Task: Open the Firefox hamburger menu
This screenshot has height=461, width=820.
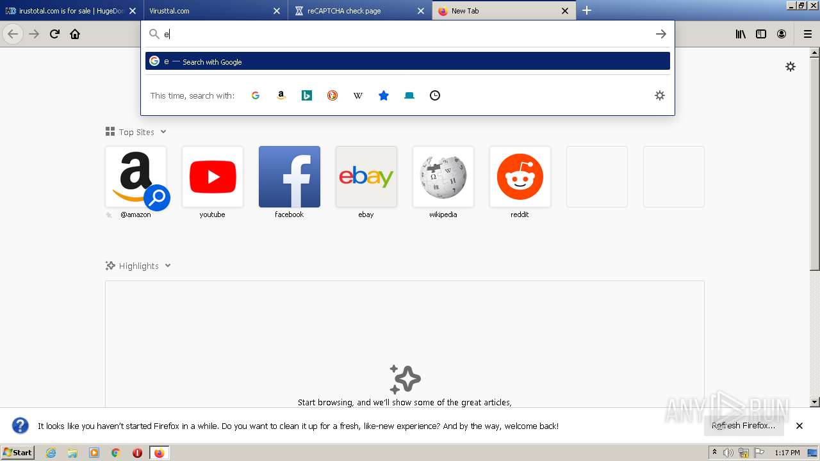Action: (x=807, y=34)
